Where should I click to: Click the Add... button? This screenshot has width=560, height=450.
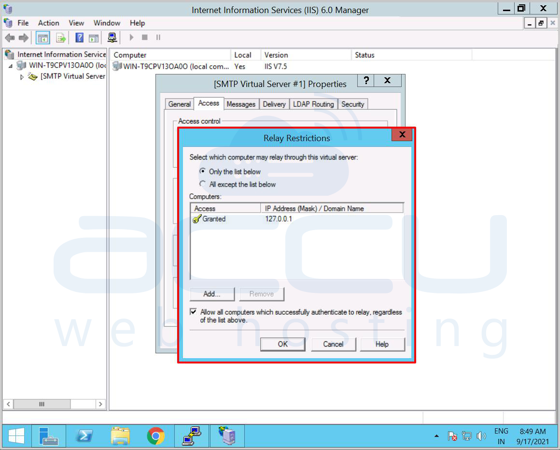pos(212,294)
